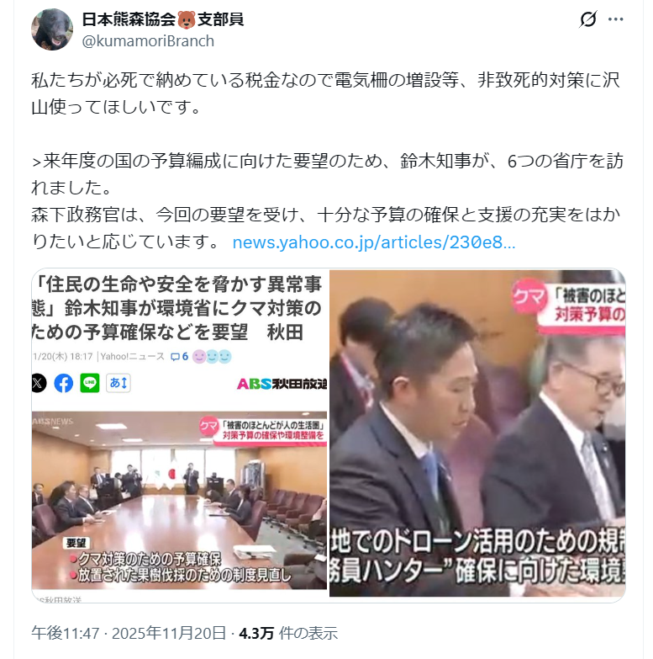
Task: Open the bear profile avatar
Action: 52,29
